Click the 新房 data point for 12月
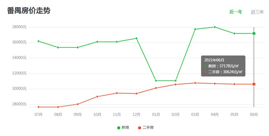This screenshot has height=136, width=269. click(136, 38)
